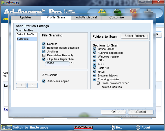The height and width of the screenshot is (131, 165).
Task: Toggle Tracking cookies checkbox
Action: tap(94, 79)
